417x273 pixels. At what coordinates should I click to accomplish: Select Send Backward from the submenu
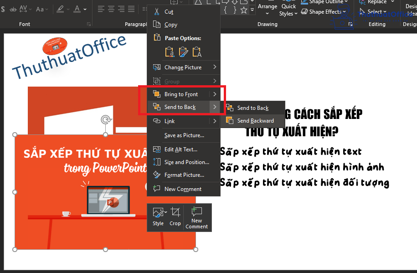pyautogui.click(x=253, y=120)
